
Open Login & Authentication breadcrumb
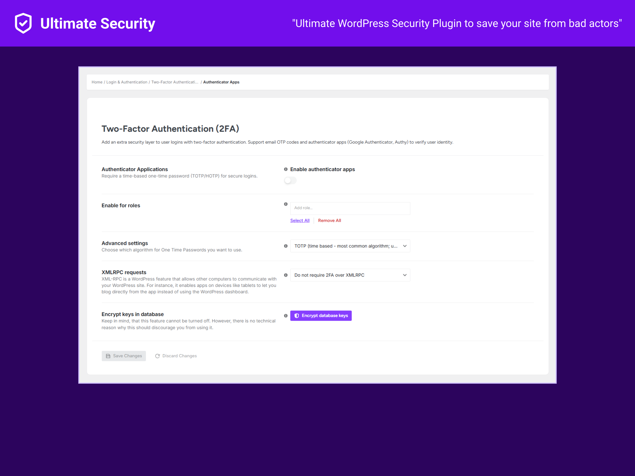pos(126,82)
